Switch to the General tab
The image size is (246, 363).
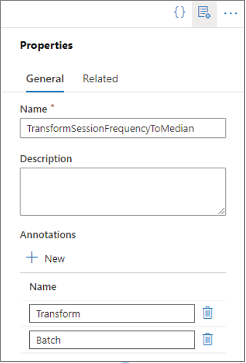(x=45, y=78)
